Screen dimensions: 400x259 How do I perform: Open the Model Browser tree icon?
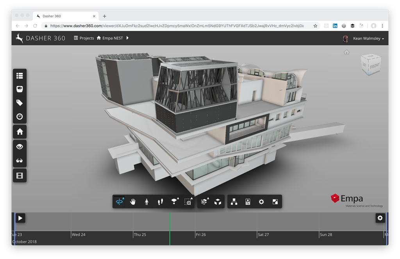[234, 202]
